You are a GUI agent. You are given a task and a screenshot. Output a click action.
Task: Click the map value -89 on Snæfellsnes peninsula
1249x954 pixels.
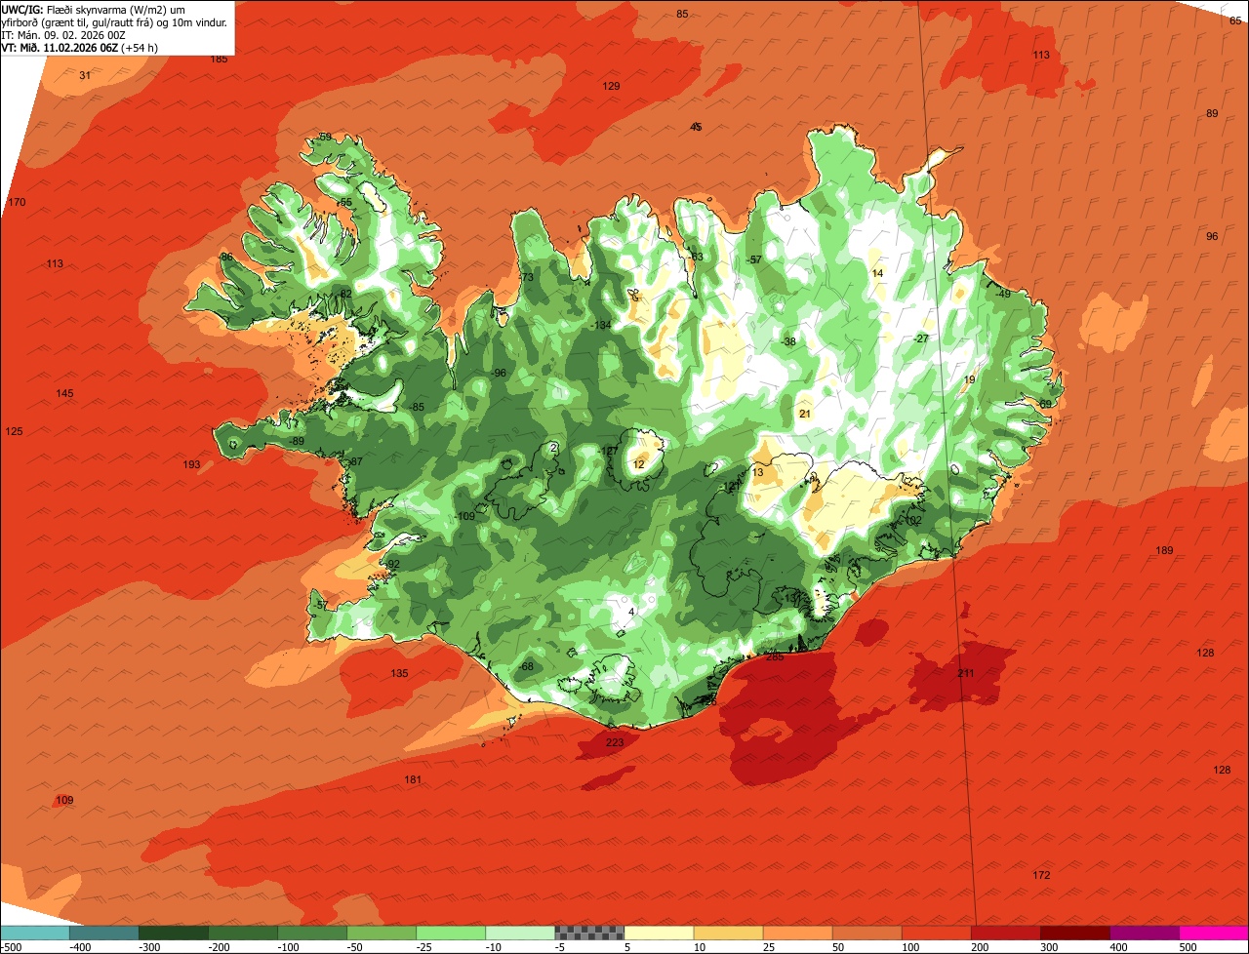(297, 442)
